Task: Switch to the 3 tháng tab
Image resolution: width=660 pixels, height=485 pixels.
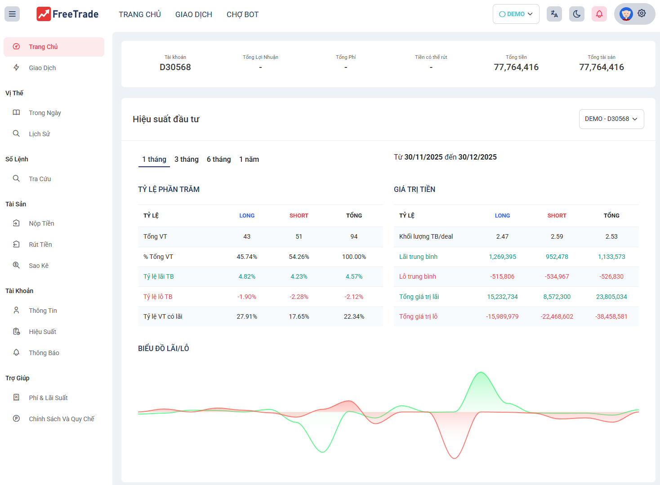Action: click(186, 160)
